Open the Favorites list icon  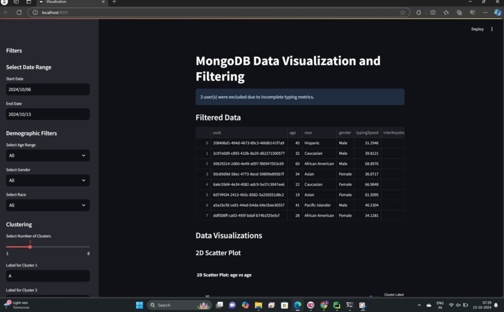pyautogui.click(x=446, y=12)
